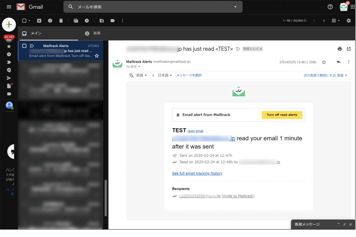Viewport: 356px width, 237px height.
Task: Click the Turn off read alerts button
Action: [x=282, y=115]
